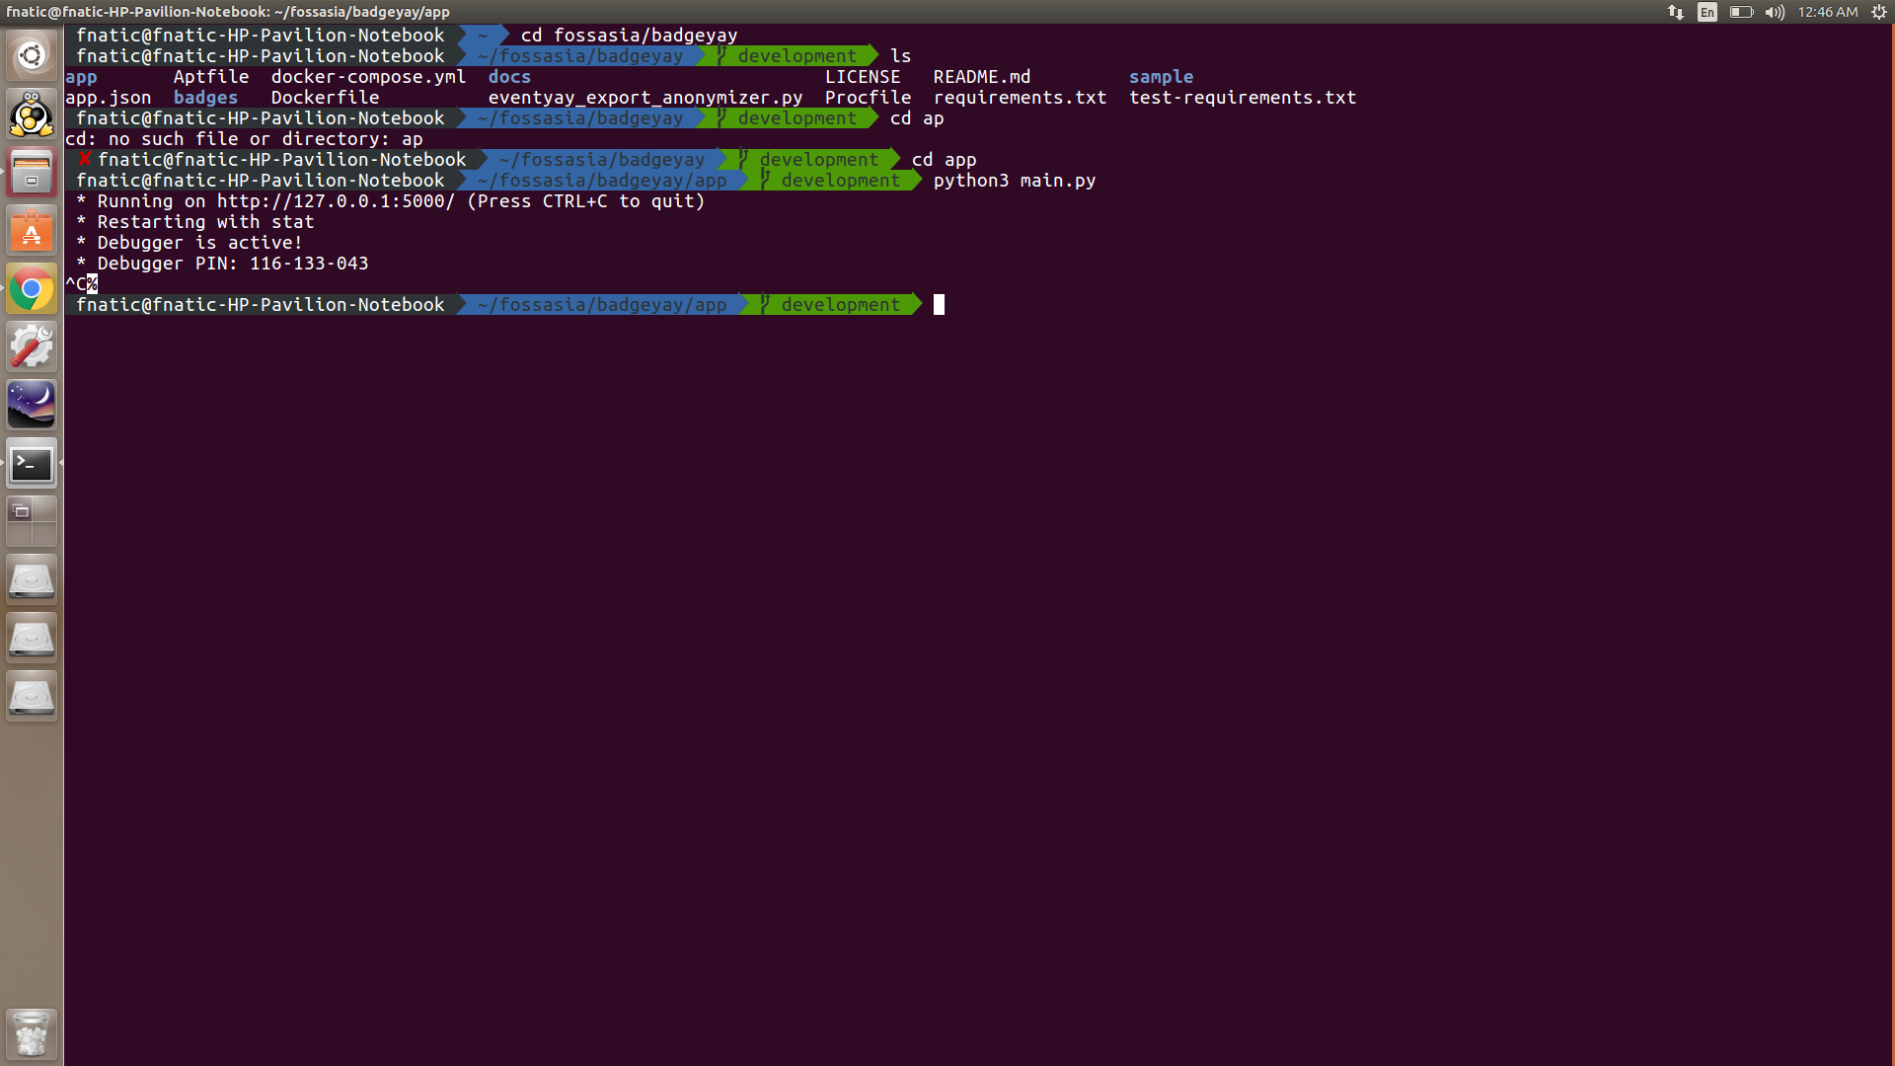Image resolution: width=1895 pixels, height=1066 pixels.
Task: Click 'requirements.txt' in the listing
Action: coord(1020,98)
